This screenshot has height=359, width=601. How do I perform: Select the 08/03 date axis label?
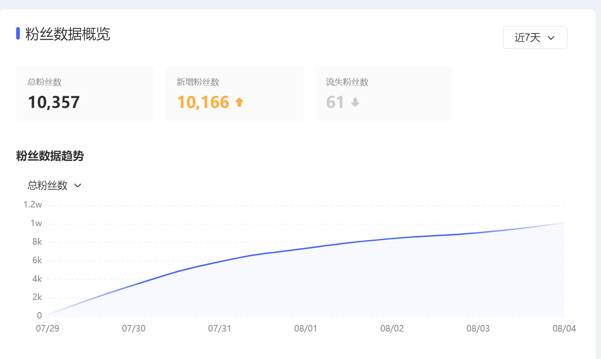coord(478,328)
